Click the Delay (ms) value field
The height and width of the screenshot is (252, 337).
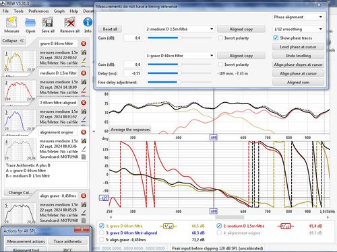tap(133, 73)
